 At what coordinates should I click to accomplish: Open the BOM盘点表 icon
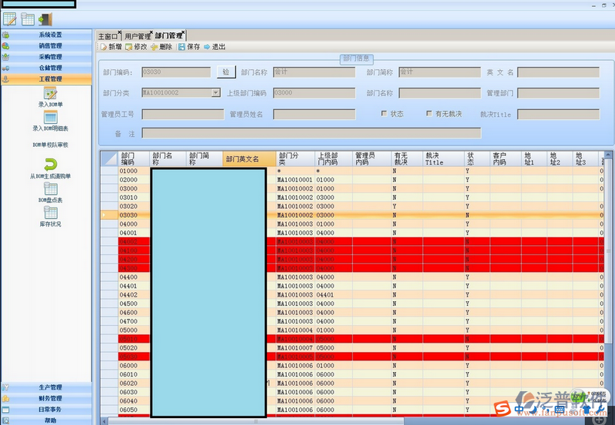tap(51, 188)
